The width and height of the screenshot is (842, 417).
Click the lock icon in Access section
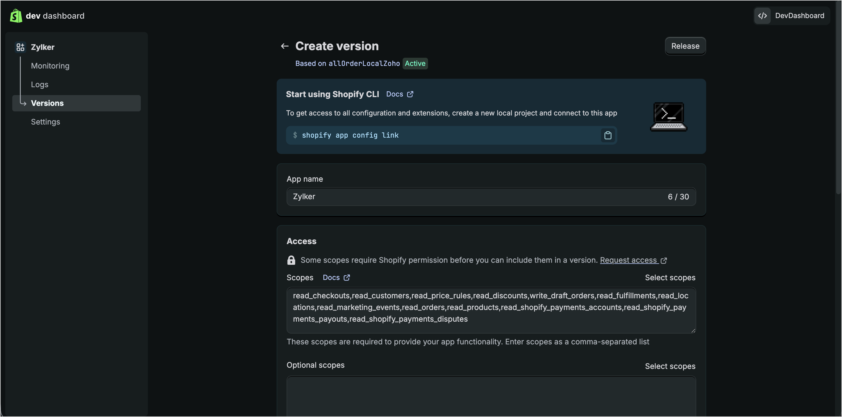pos(291,260)
